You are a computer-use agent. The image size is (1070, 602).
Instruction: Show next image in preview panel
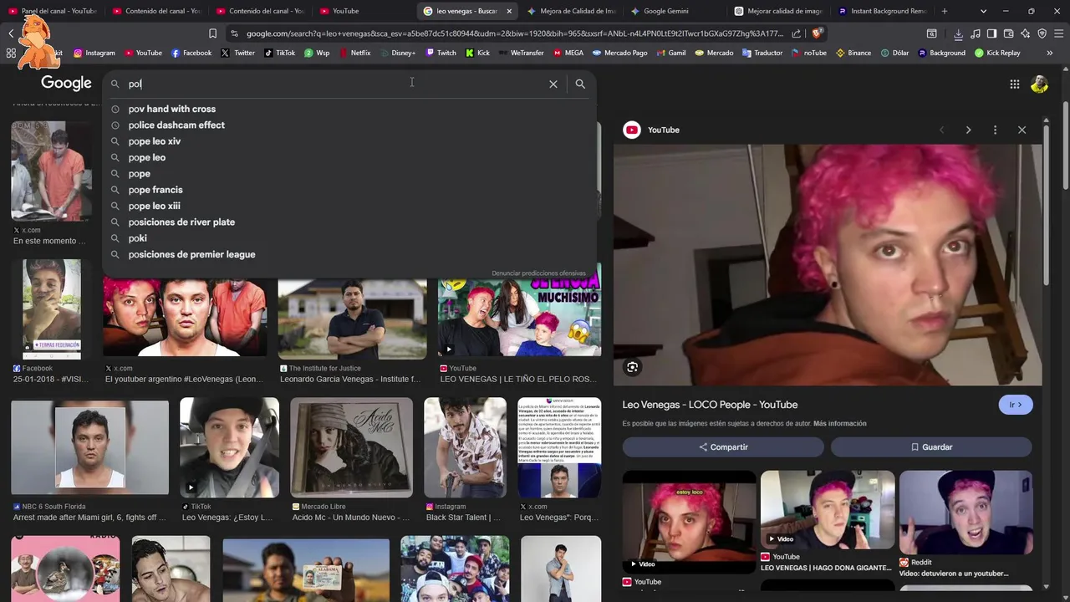(968, 130)
